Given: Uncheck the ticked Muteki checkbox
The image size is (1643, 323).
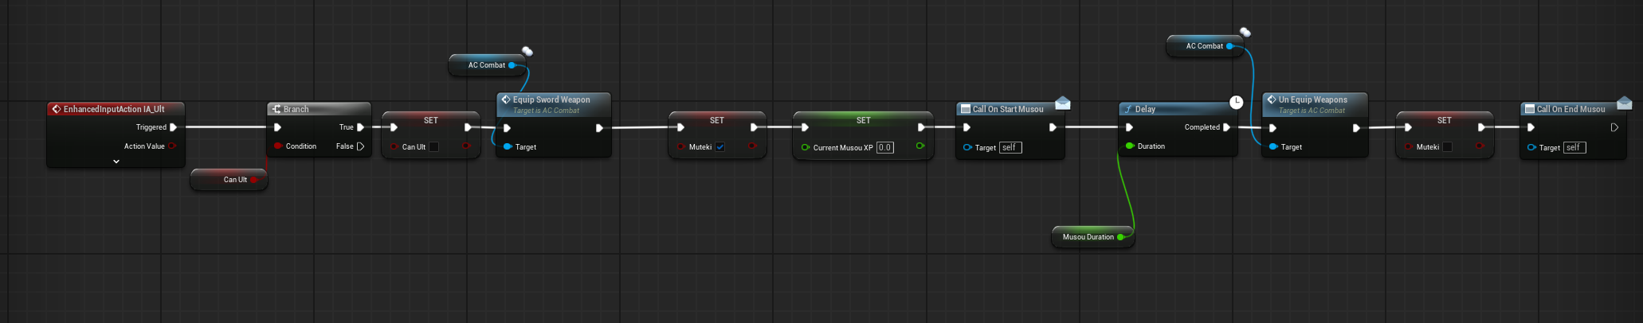Looking at the screenshot, I should click(720, 147).
